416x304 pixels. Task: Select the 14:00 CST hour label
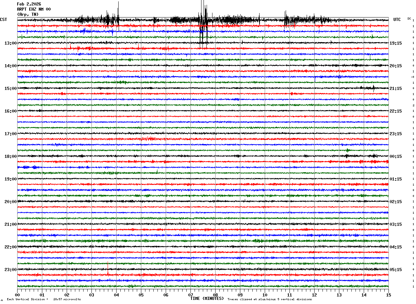(x=11, y=66)
